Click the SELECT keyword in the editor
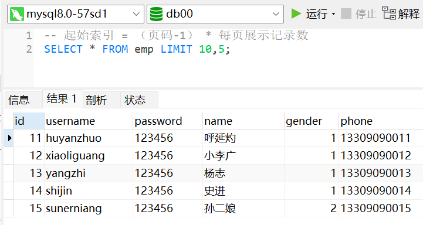The width and height of the screenshot is (423, 225). pyautogui.click(x=63, y=49)
